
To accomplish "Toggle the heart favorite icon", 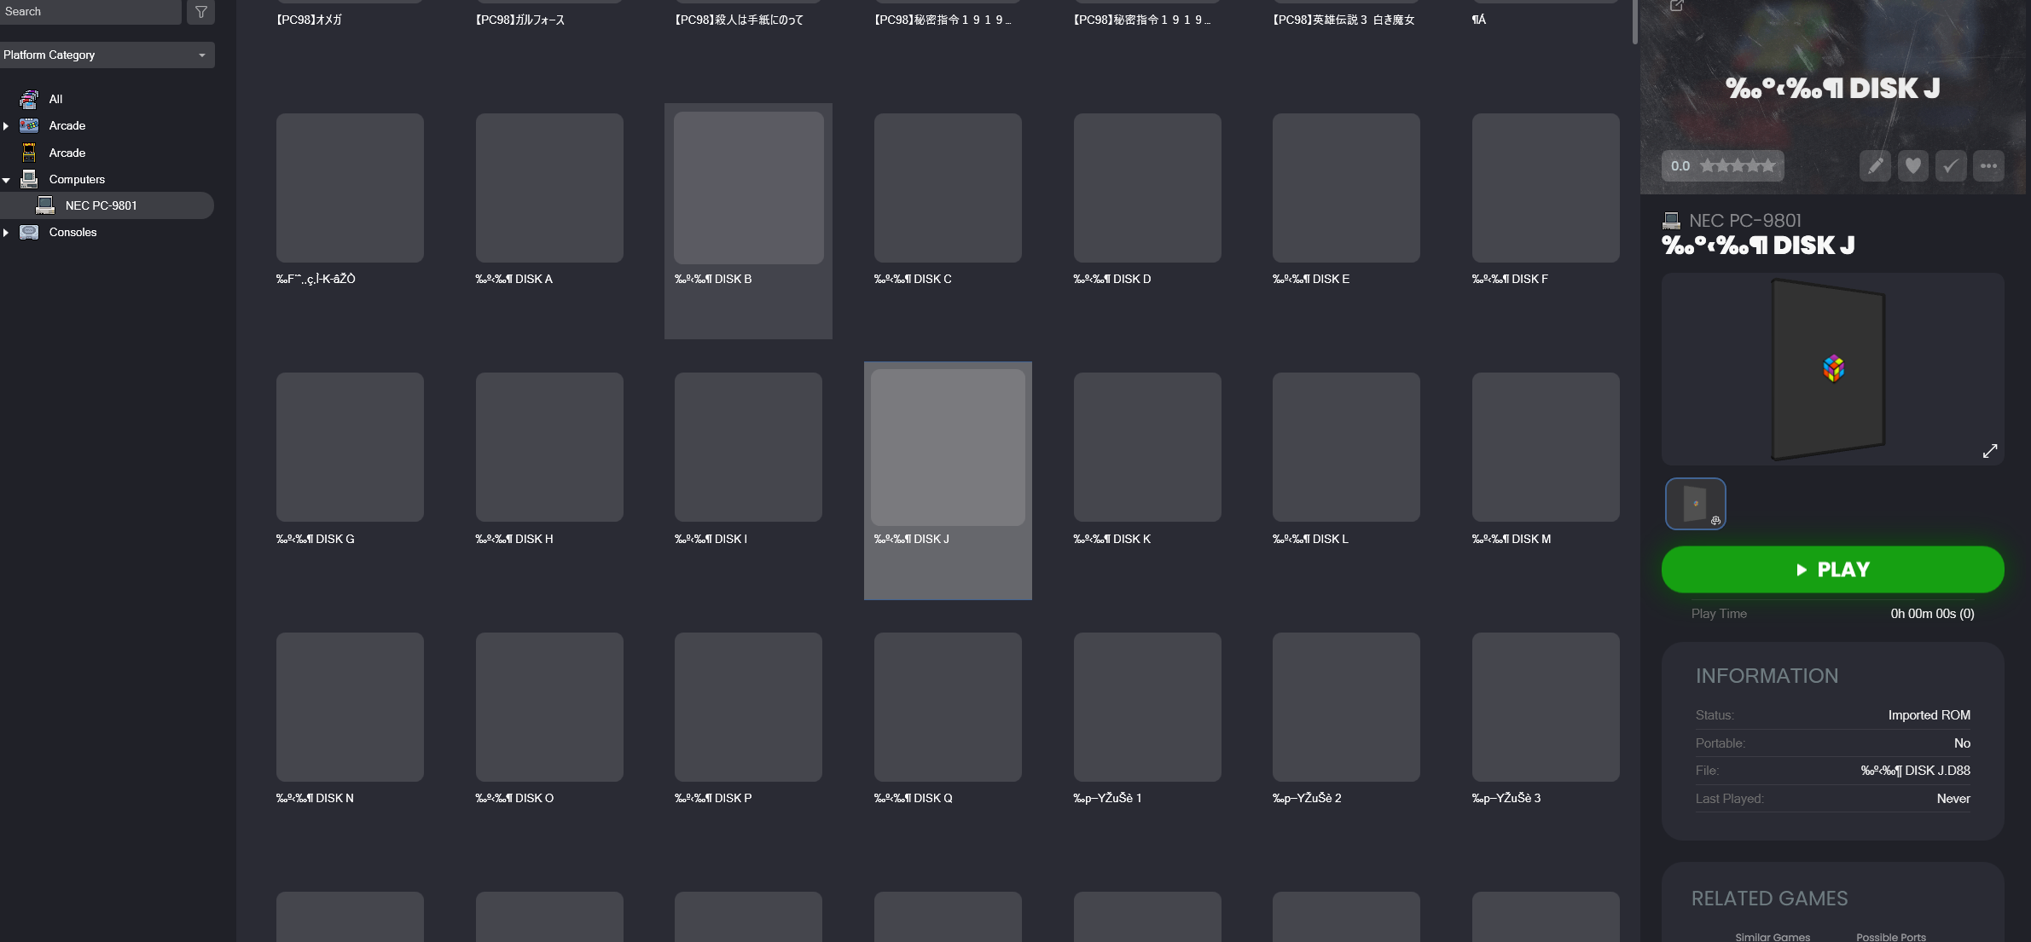I will (1913, 166).
